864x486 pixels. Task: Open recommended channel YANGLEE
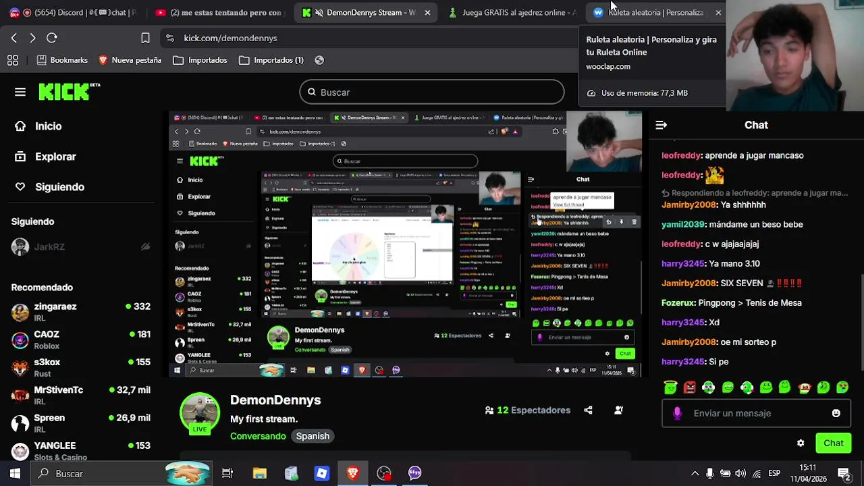tap(81, 450)
